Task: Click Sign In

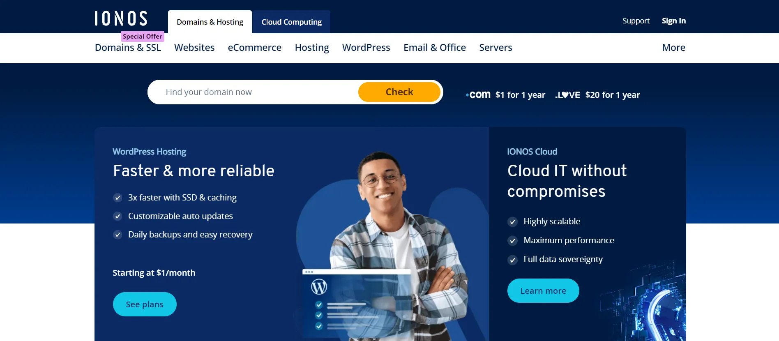Action: [674, 21]
